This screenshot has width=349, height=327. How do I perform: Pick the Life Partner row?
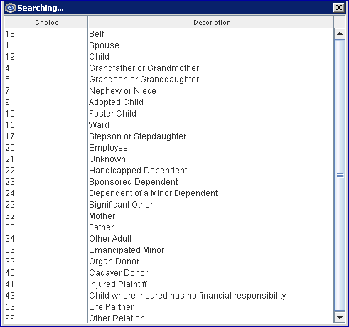point(169,307)
